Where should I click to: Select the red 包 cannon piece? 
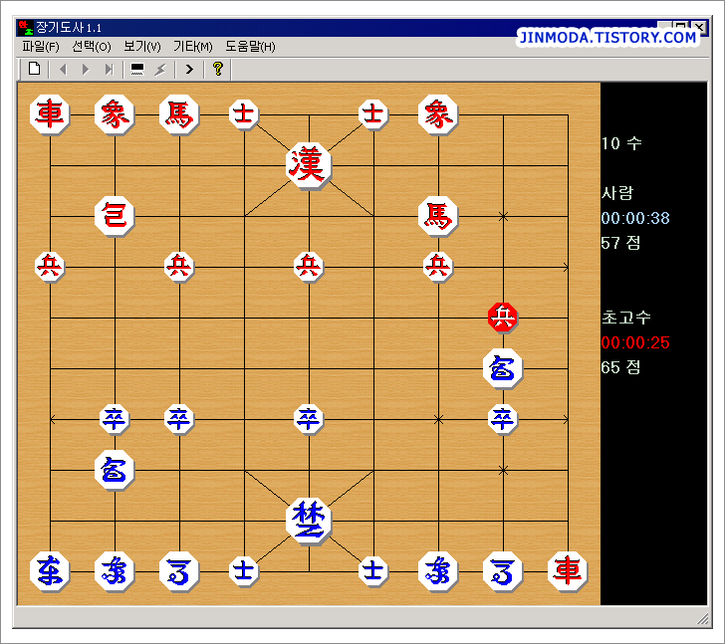115,216
